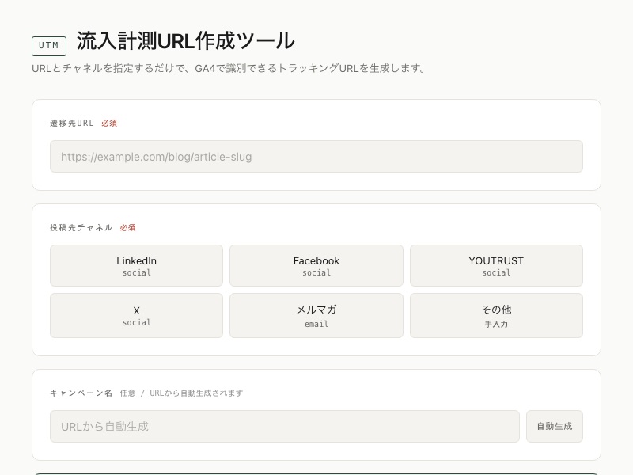The height and width of the screenshot is (475, 633).
Task: Click the UTM badge icon
Action: point(49,46)
